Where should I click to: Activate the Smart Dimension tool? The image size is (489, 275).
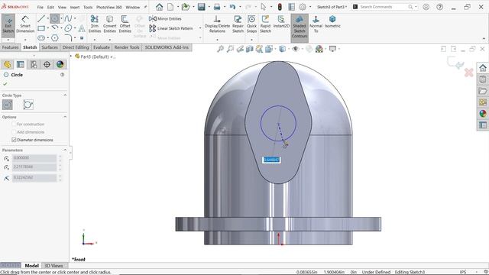(x=25, y=24)
